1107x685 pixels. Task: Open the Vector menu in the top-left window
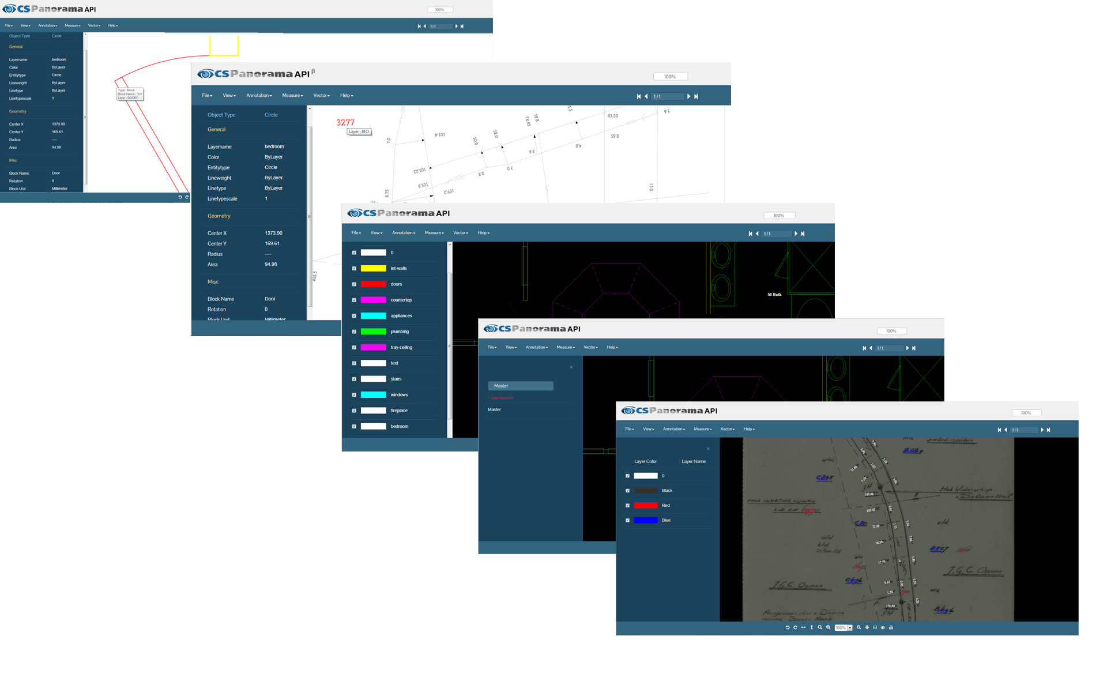click(94, 25)
